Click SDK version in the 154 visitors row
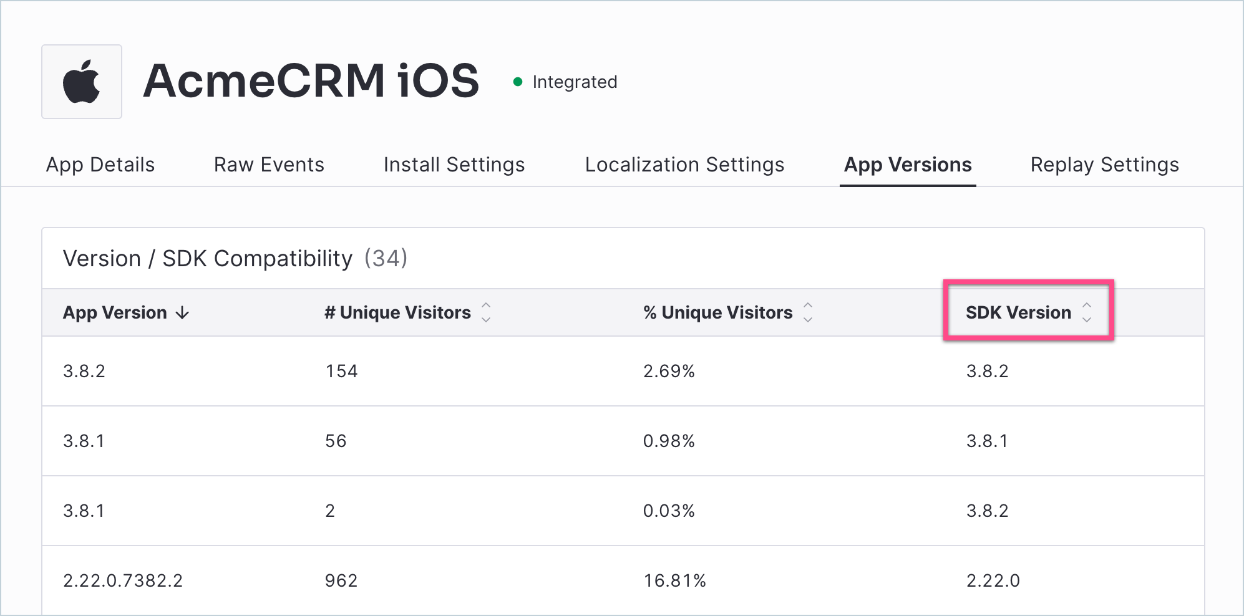This screenshot has width=1244, height=616. coord(987,371)
